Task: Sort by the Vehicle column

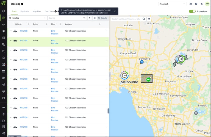Action: (28, 24)
